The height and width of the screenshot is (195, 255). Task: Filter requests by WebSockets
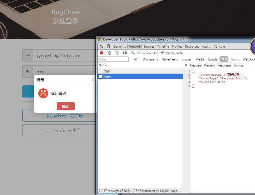pyautogui.click(x=249, y=59)
